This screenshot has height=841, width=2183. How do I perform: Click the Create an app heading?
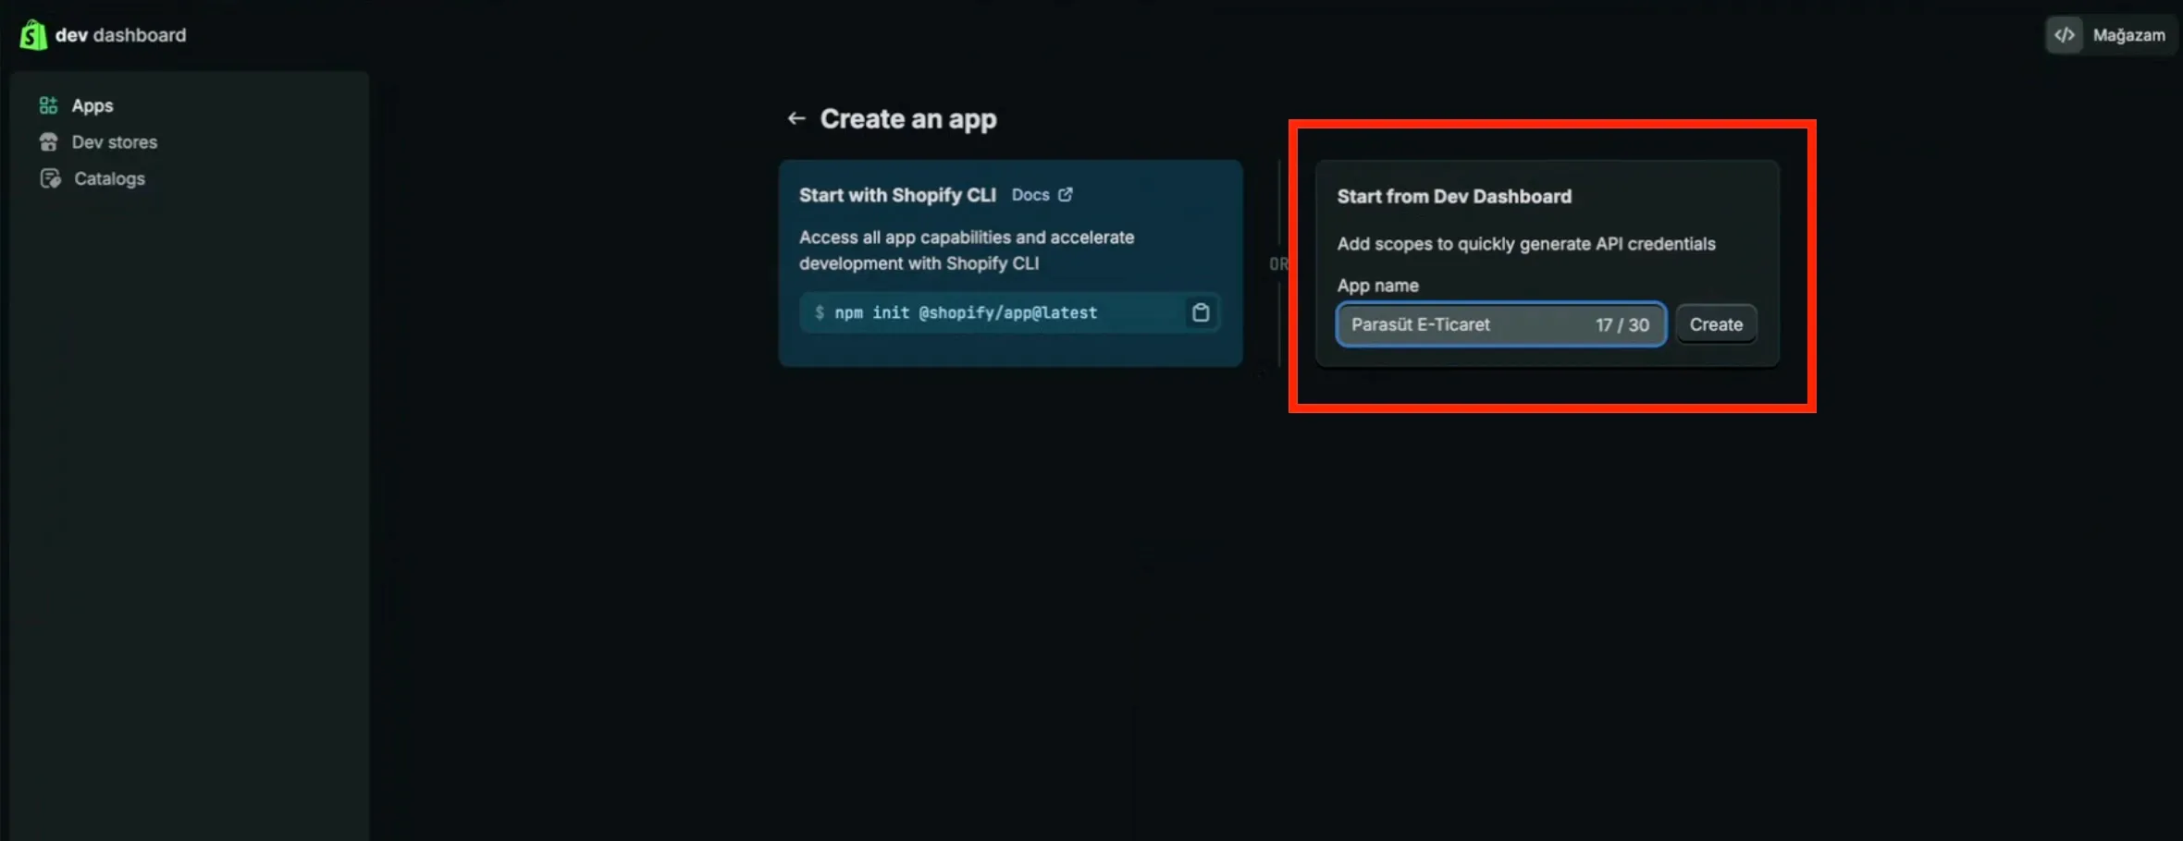pos(908,118)
